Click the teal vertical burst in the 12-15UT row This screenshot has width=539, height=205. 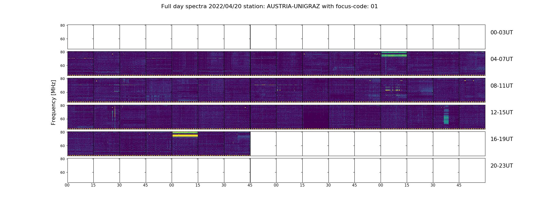point(446,117)
